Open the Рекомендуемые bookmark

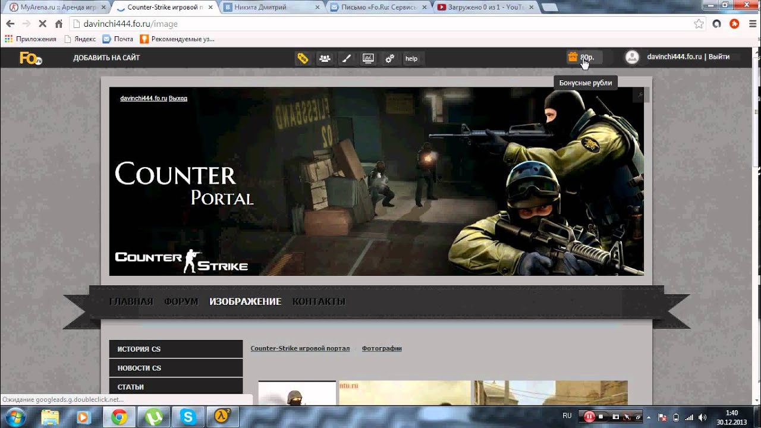click(x=177, y=39)
